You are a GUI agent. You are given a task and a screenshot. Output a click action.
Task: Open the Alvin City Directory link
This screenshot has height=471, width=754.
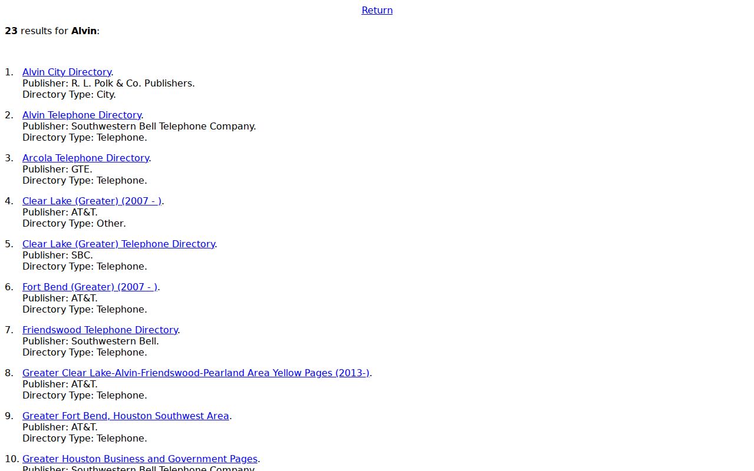point(67,72)
